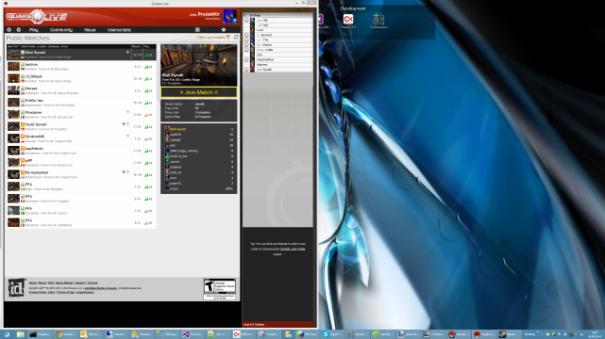This screenshot has height=339, width=605.
Task: Select the Space Chamber match row
Action: point(81,90)
